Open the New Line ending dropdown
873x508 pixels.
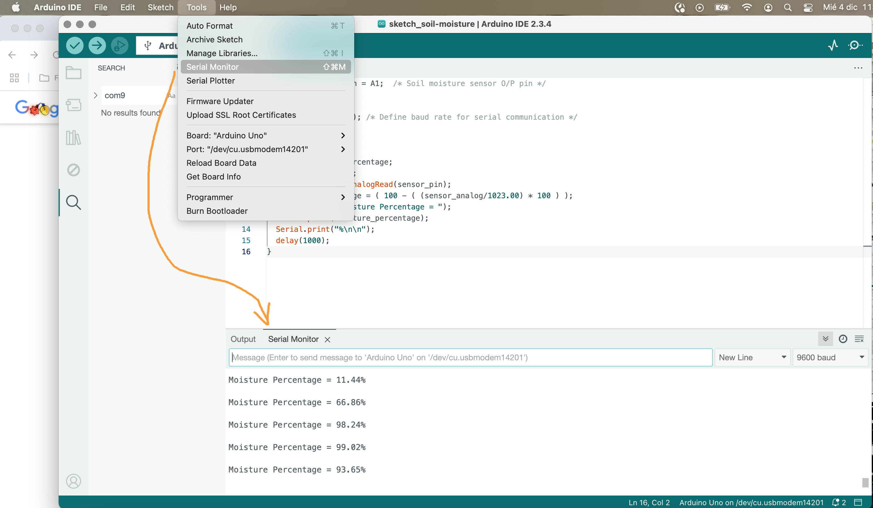(752, 357)
